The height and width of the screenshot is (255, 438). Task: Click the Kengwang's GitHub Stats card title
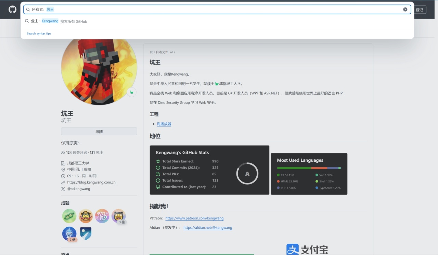pos(182,152)
